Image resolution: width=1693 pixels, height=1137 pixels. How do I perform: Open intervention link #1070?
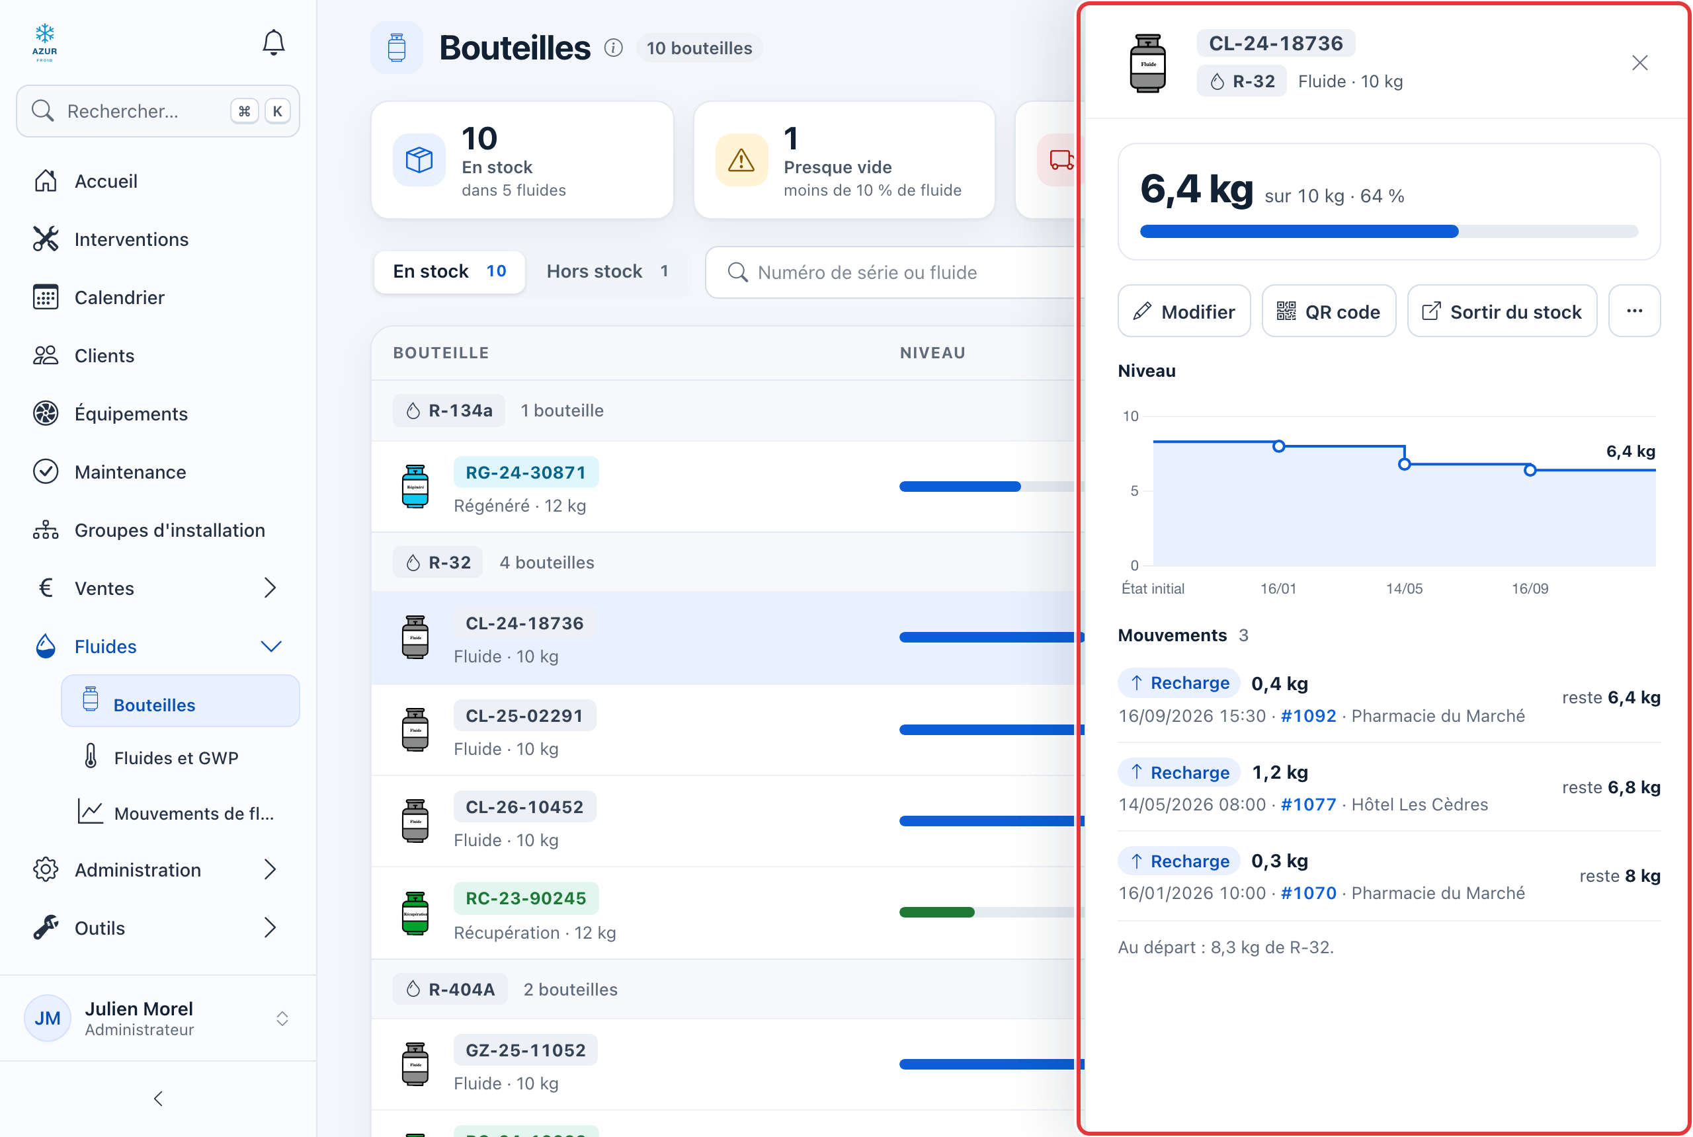pyautogui.click(x=1309, y=892)
